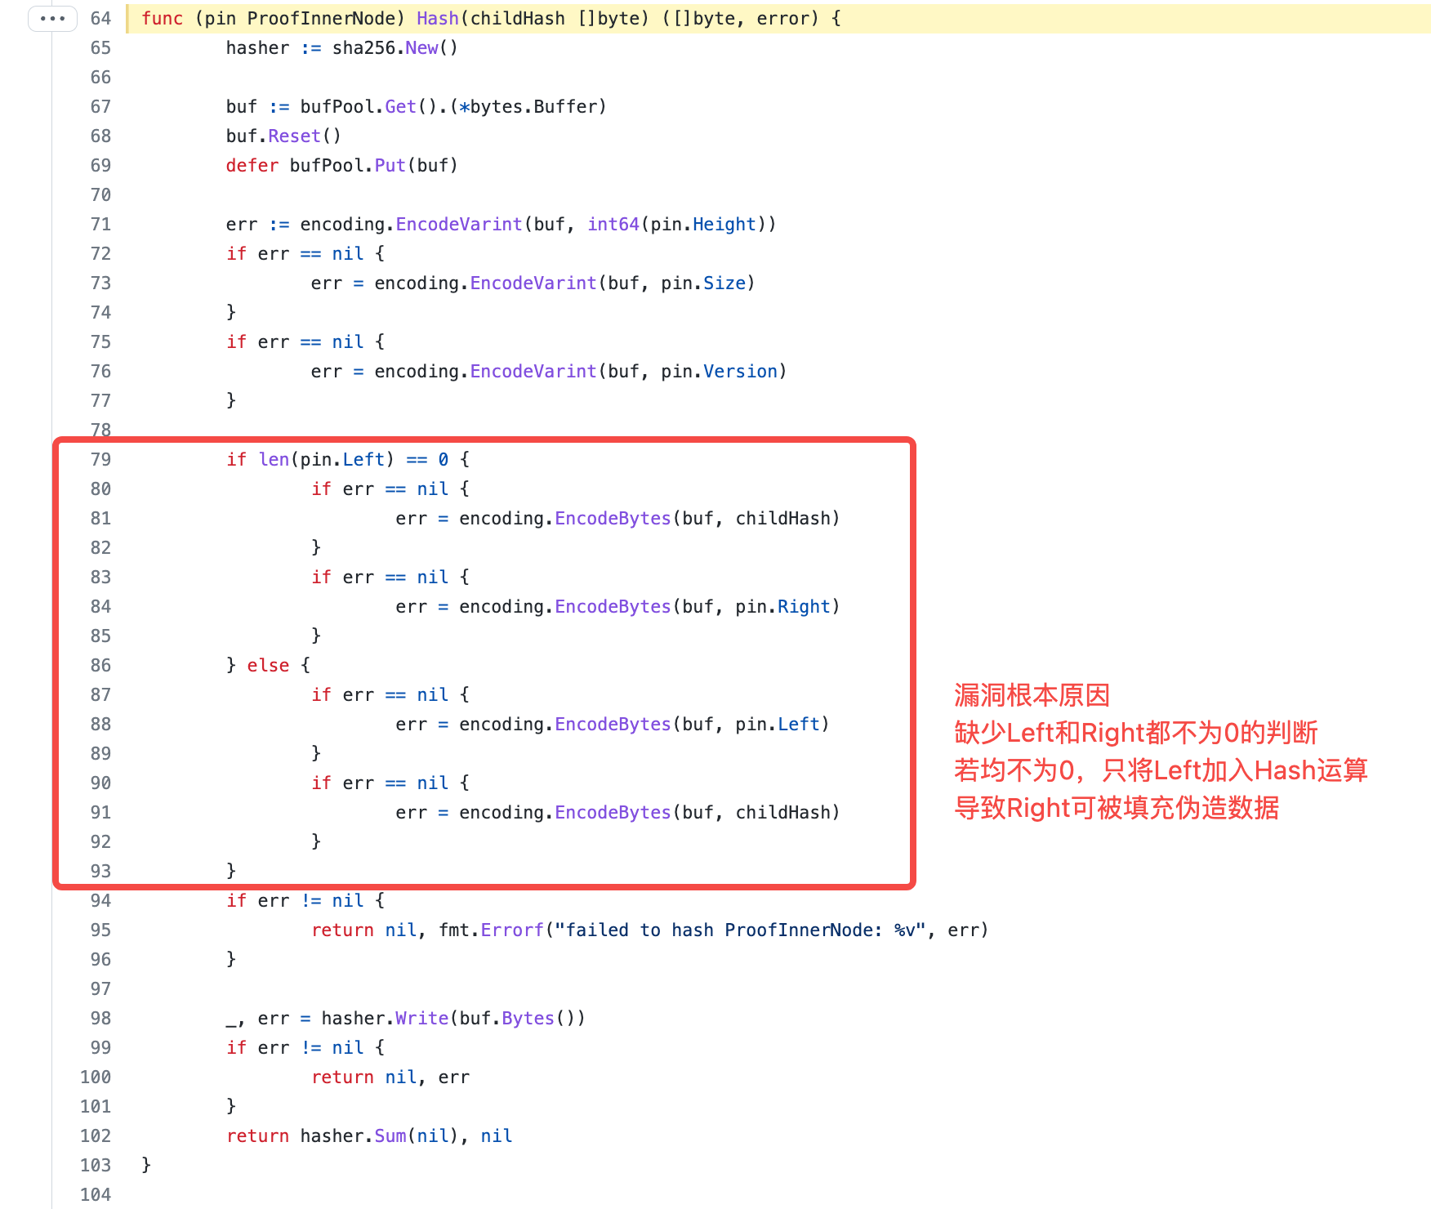
Task: Click pin.Left argument on line 88
Action: [777, 724]
